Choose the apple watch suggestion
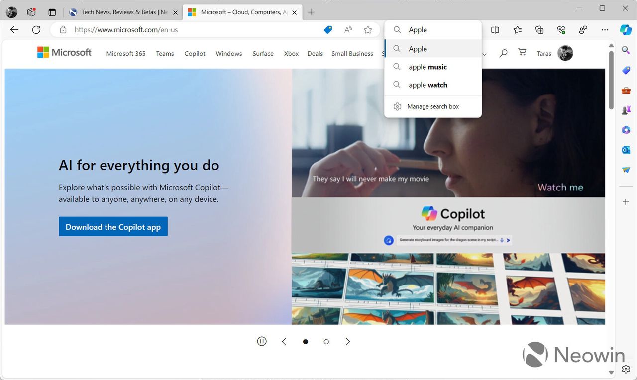 [433, 85]
